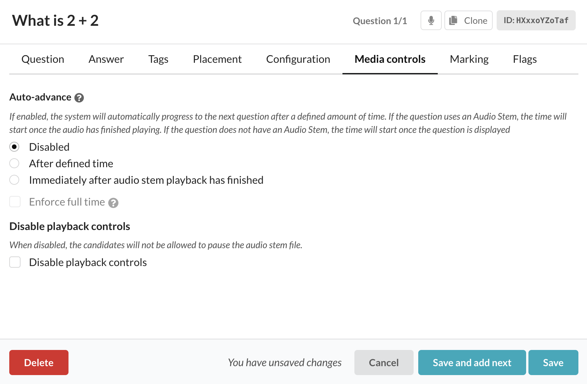Switch to the Question tab
This screenshot has width=587, height=384.
[x=43, y=59]
